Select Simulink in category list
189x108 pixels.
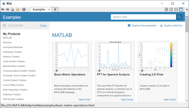pos(7,43)
